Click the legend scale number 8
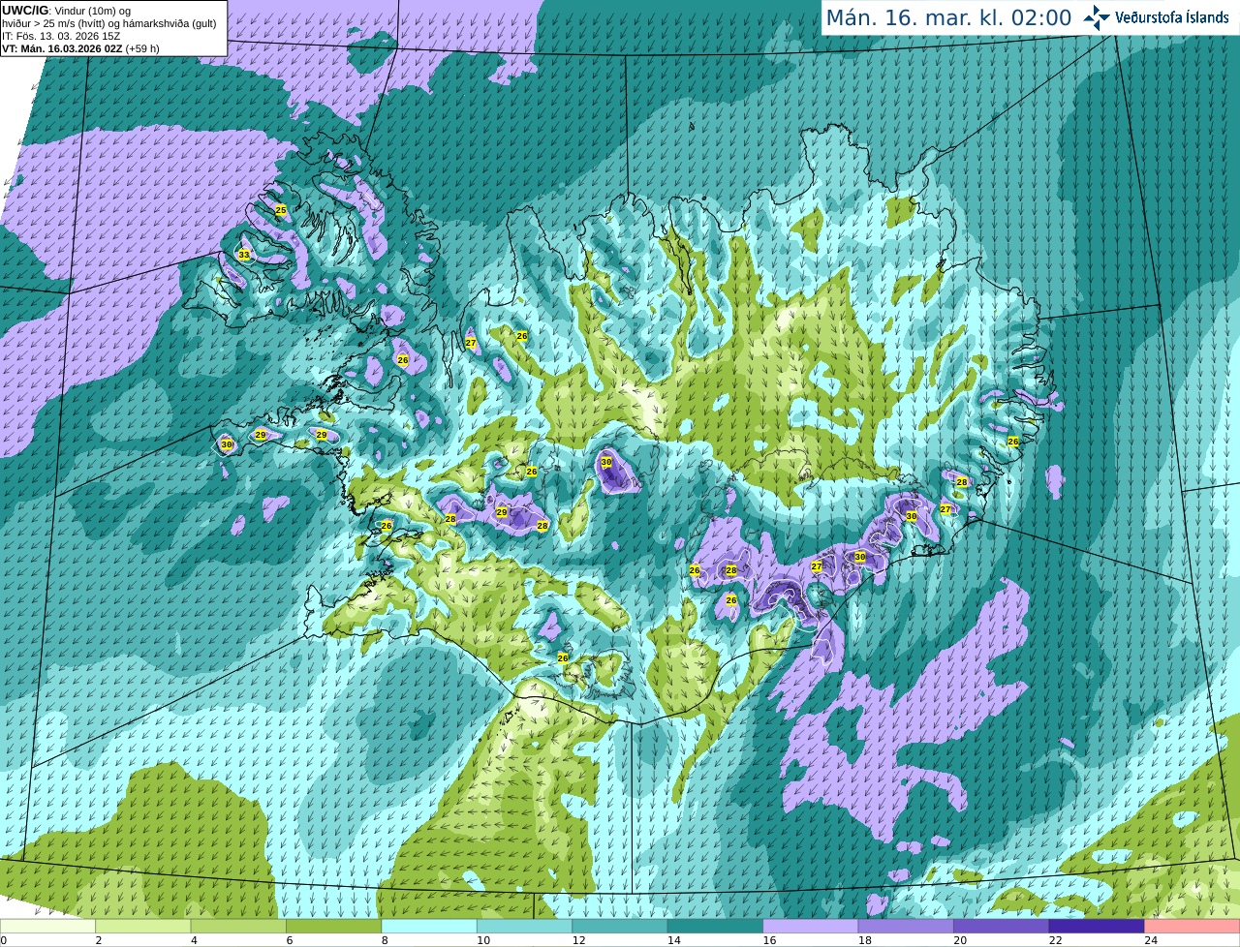 click(385, 940)
